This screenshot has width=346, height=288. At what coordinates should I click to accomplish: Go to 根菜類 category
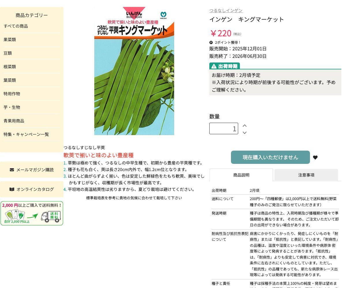coord(10,67)
